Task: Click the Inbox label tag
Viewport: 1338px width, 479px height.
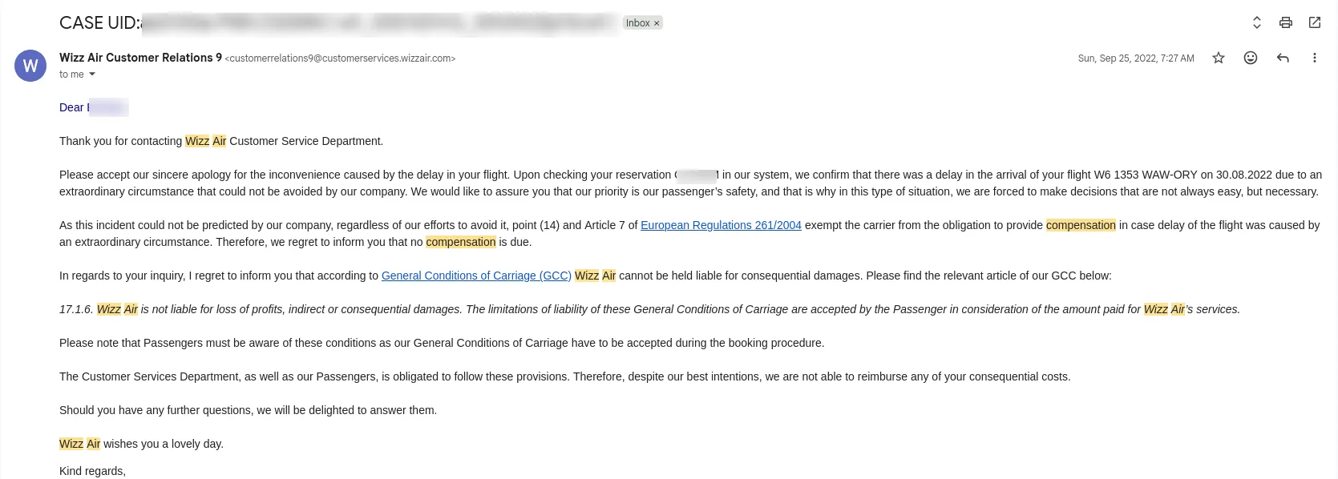Action: coord(638,23)
